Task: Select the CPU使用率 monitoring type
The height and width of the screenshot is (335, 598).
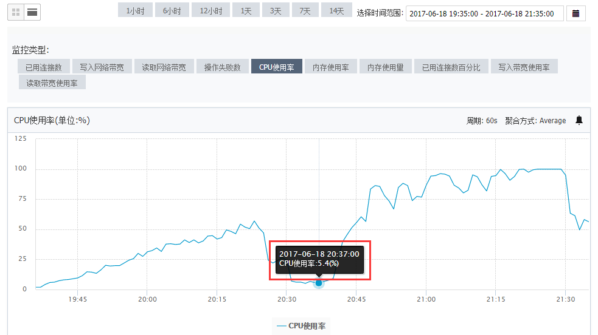Action: tap(277, 67)
